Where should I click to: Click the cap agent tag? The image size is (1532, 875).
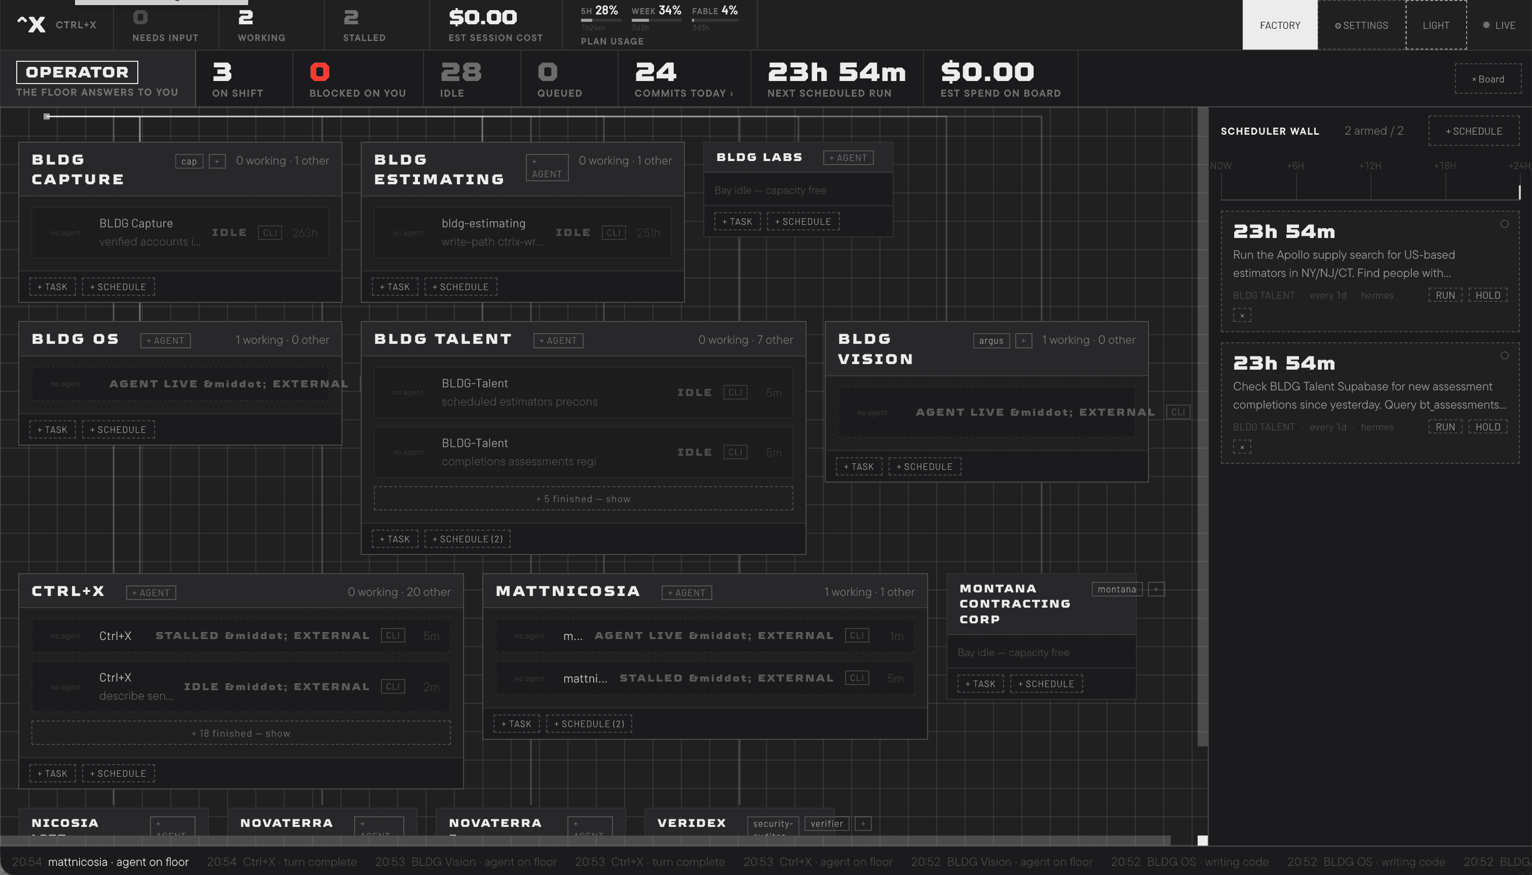189,161
